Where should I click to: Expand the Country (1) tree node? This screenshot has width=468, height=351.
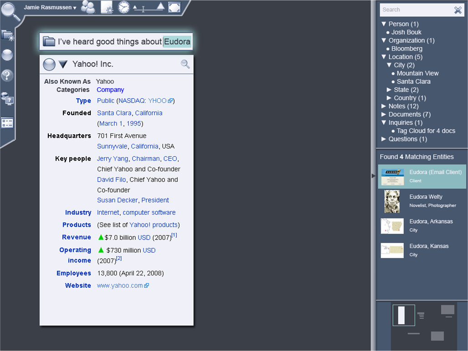[389, 98]
